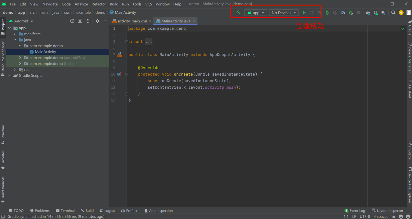Click the Search Everywhere magnifier icon

[393, 13]
